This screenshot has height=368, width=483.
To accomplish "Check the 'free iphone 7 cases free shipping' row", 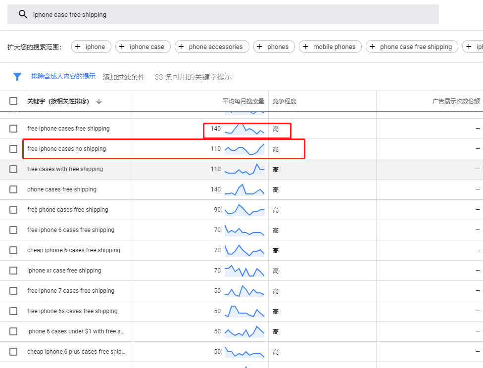I will [13, 291].
